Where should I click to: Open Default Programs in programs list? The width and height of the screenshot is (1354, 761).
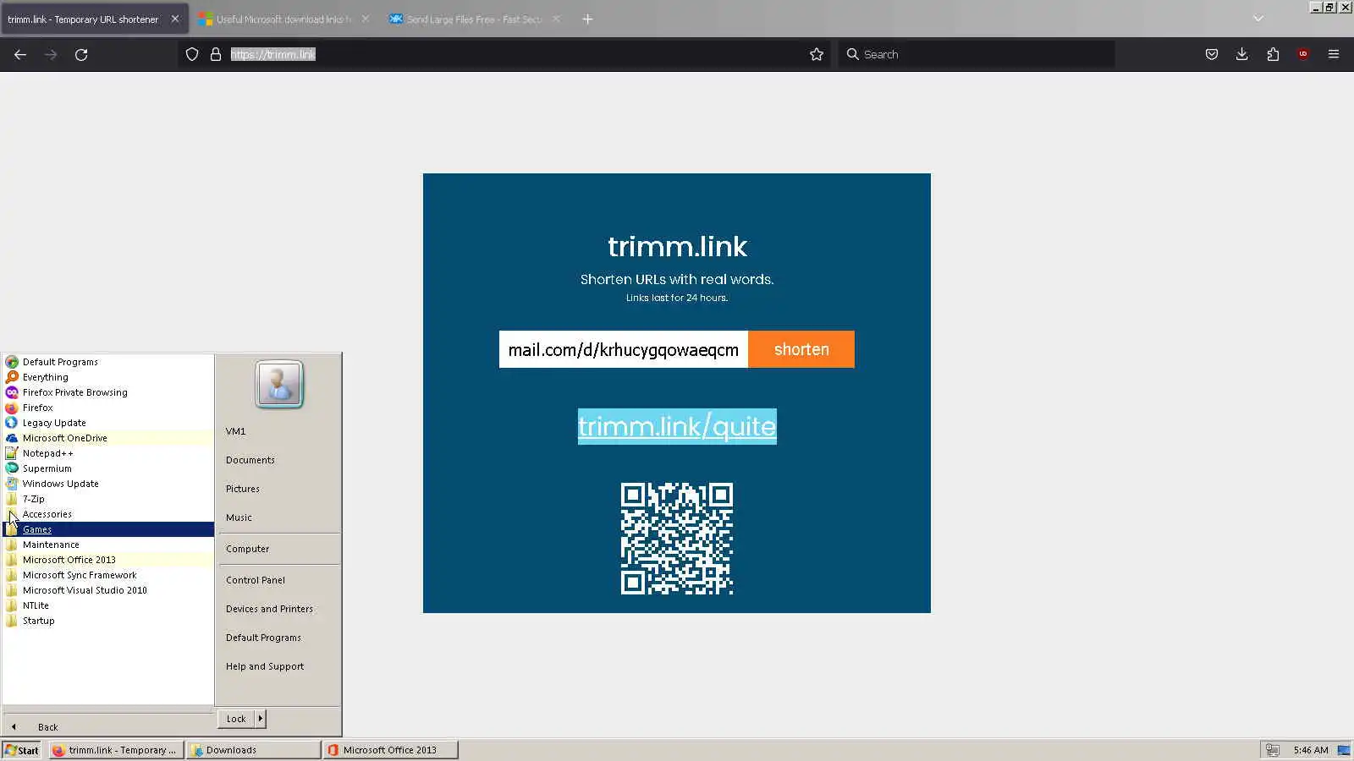107,362
